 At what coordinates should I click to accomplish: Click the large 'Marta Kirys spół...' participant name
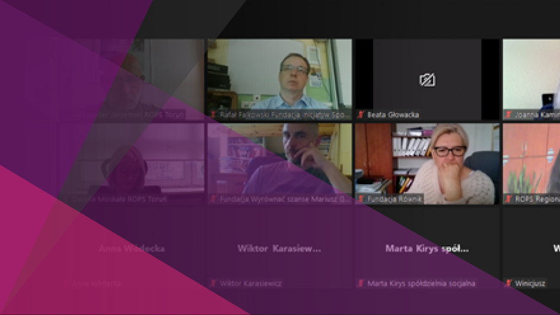pyautogui.click(x=427, y=248)
